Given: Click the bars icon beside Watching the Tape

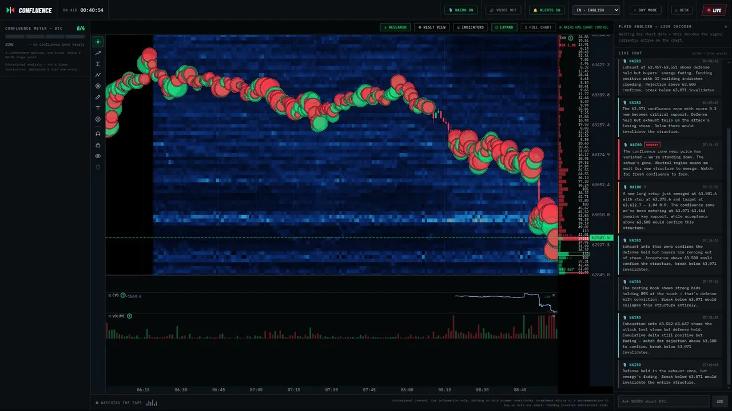Looking at the screenshot, I should [x=152, y=402].
